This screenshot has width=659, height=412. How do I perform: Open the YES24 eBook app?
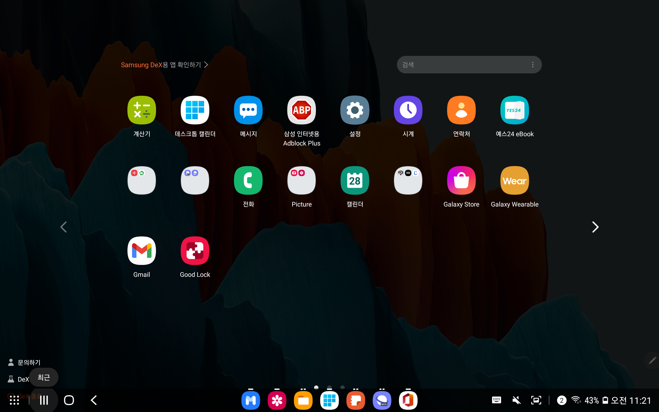[514, 110]
